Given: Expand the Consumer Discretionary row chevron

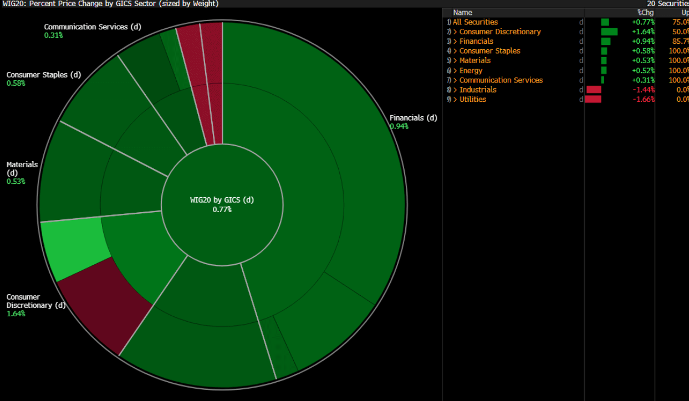Looking at the screenshot, I should [455, 32].
